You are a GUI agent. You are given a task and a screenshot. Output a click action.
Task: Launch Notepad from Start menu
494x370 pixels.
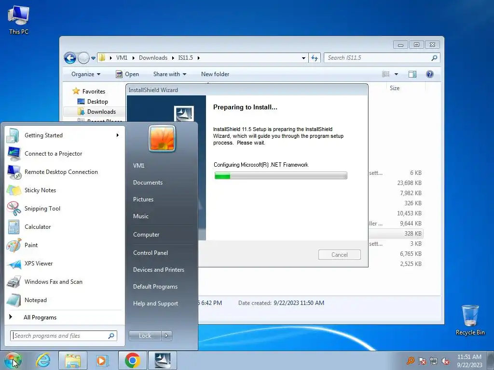coord(35,300)
